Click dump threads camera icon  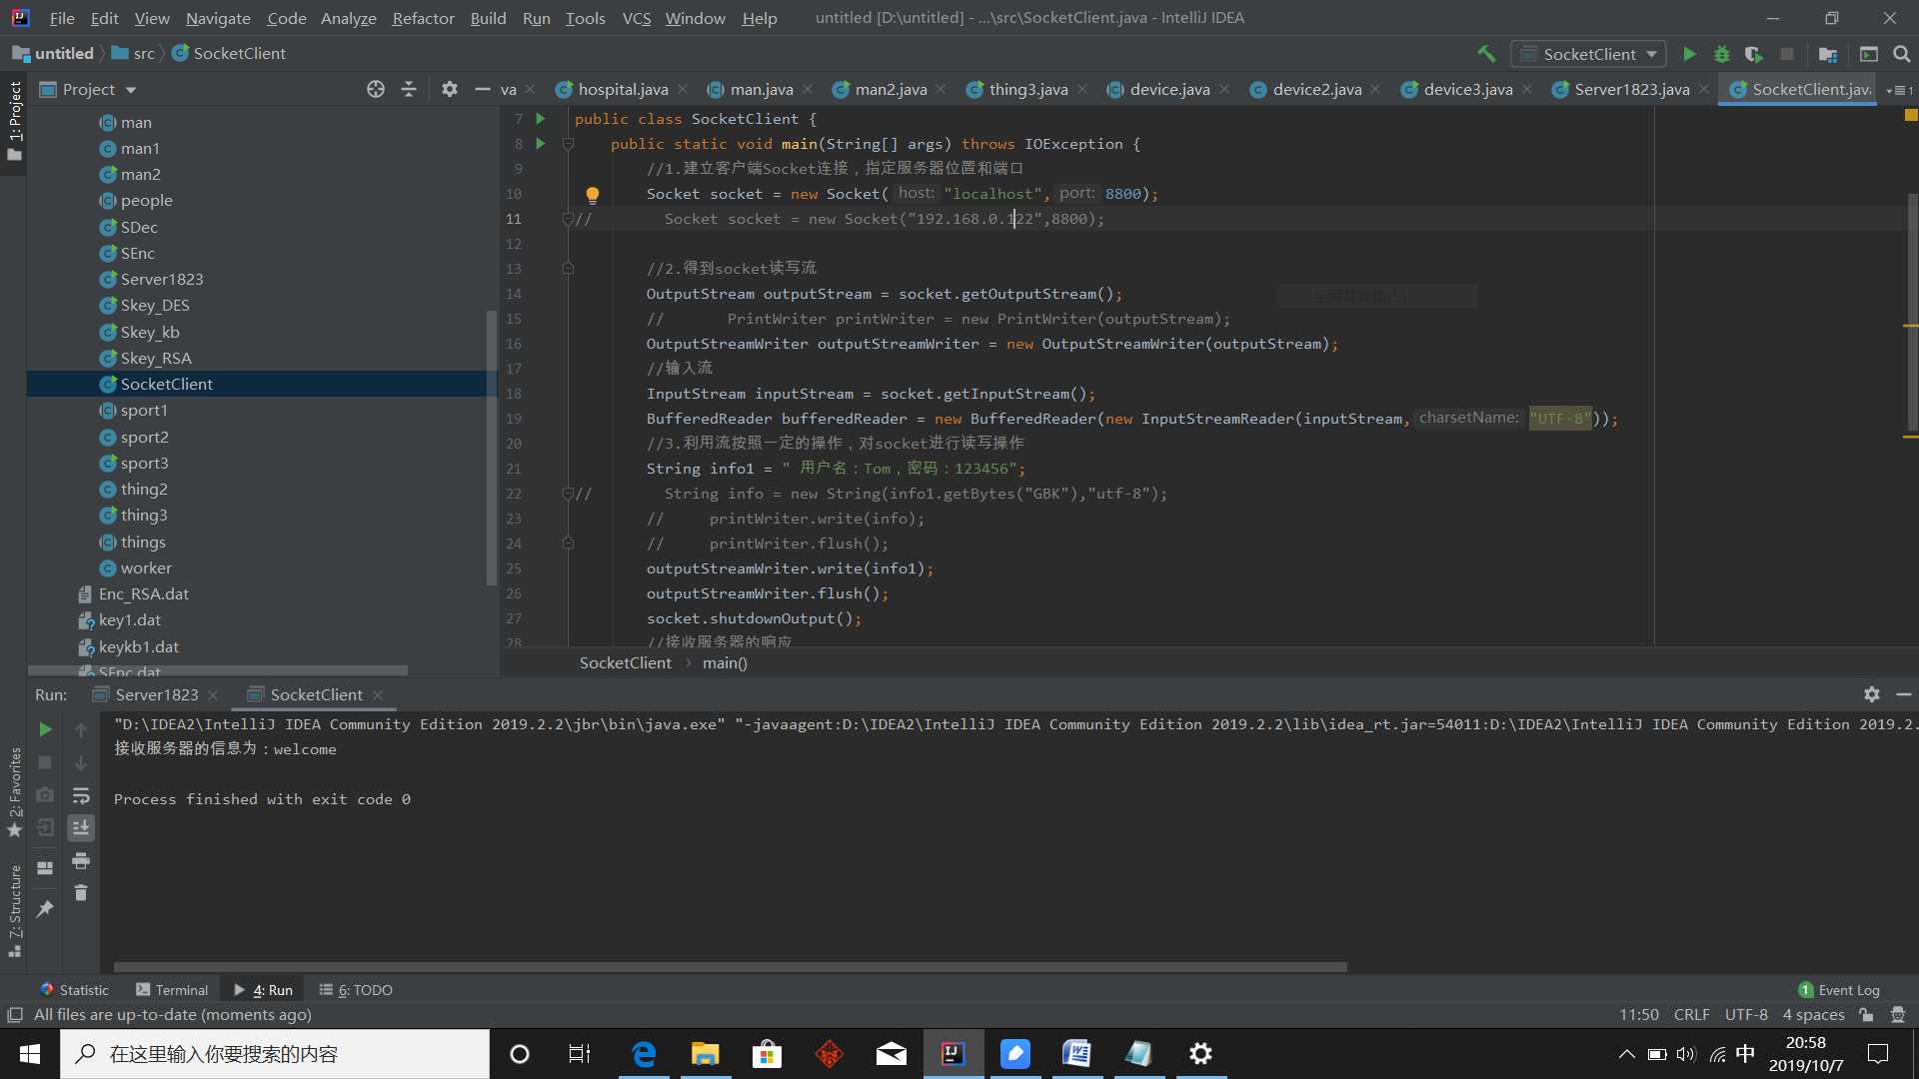coord(45,794)
